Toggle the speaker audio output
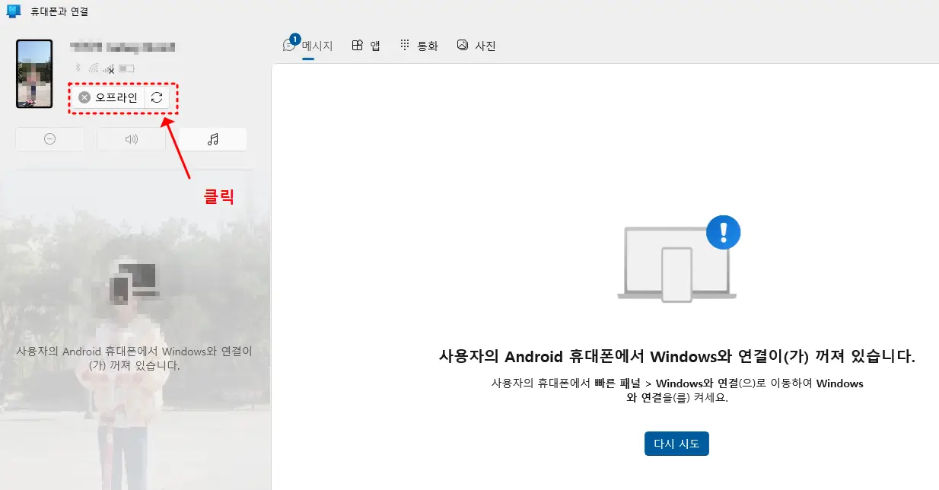Screen dimensions: 939x490 (131, 138)
